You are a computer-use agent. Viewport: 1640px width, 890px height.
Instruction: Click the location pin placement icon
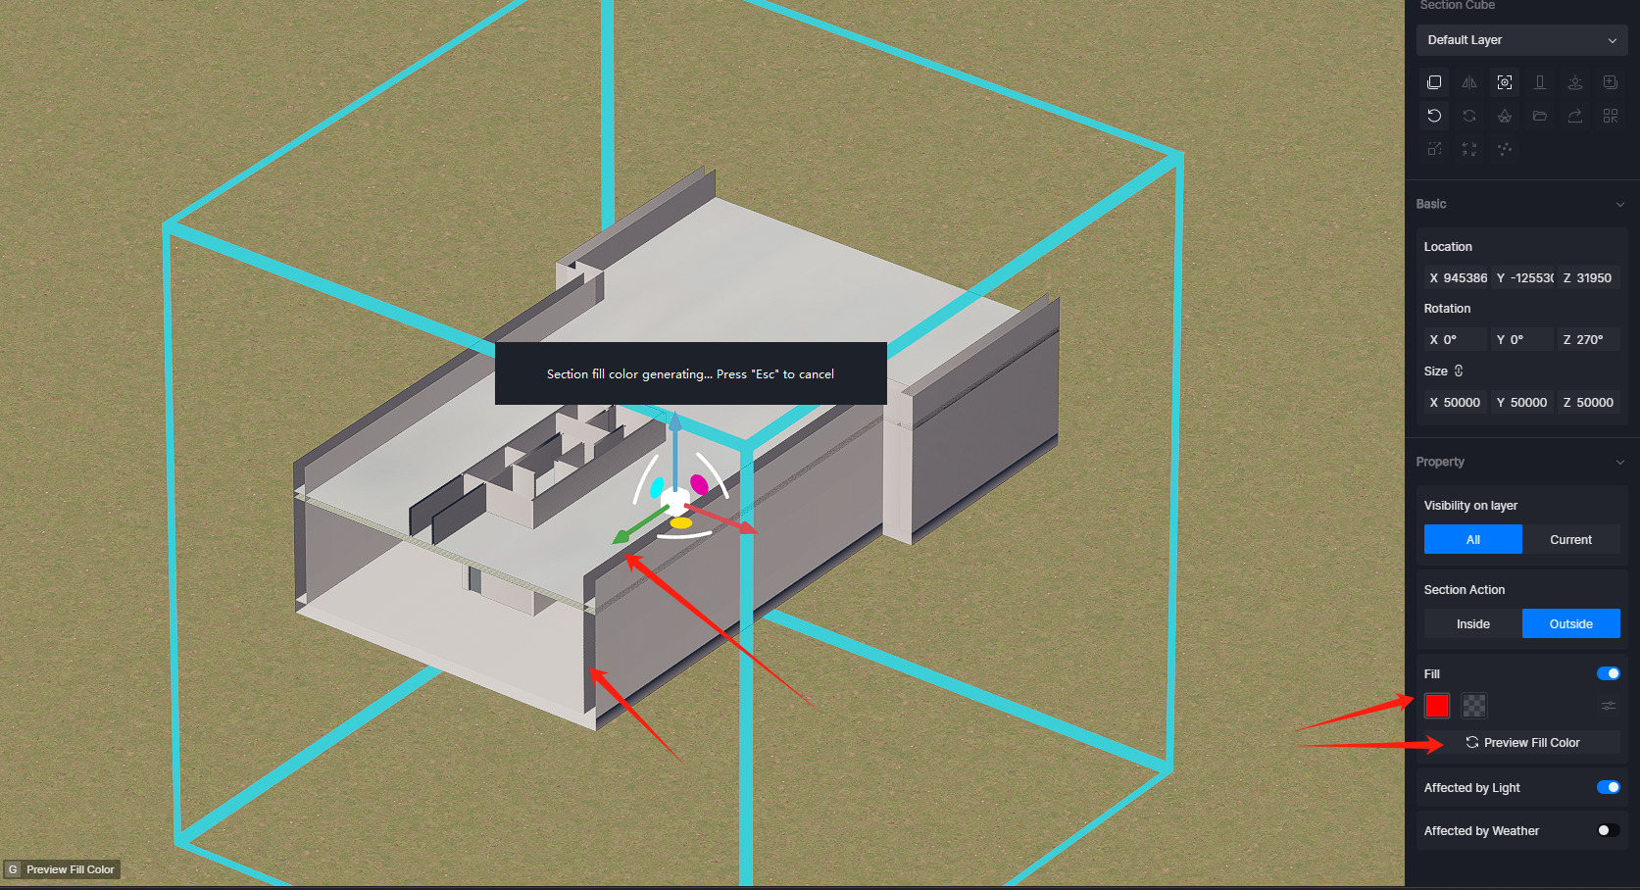click(1575, 82)
